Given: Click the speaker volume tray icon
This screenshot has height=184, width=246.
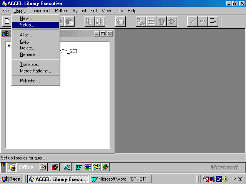Looking at the screenshot, I should pos(226,179).
